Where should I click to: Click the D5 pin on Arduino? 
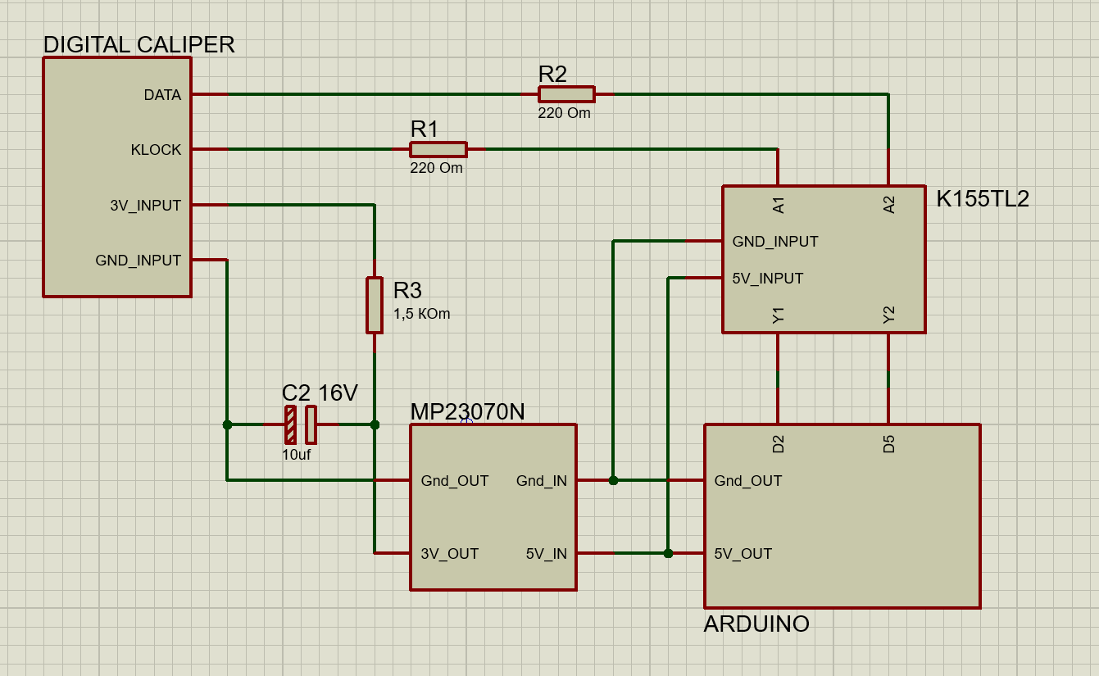click(x=888, y=444)
